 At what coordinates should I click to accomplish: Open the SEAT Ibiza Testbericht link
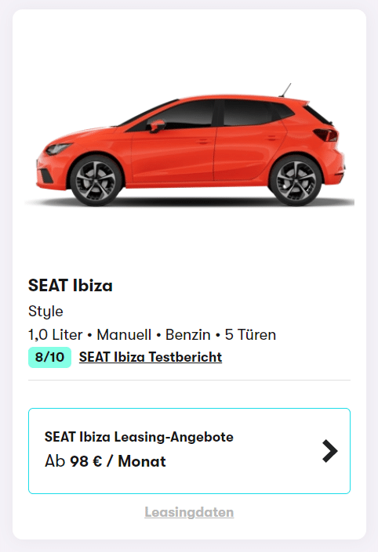(151, 357)
